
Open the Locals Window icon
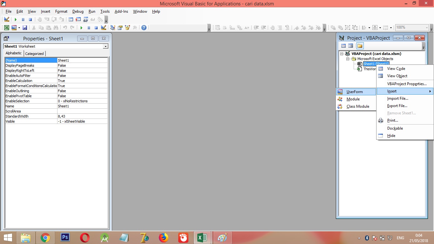pos(71,19)
